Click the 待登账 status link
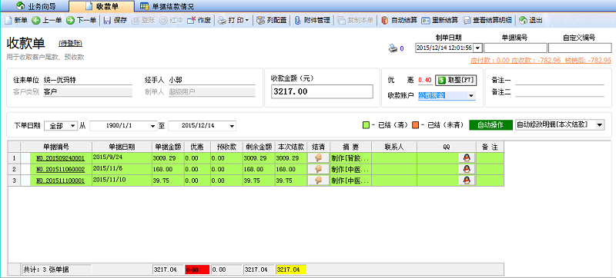 [x=71, y=43]
